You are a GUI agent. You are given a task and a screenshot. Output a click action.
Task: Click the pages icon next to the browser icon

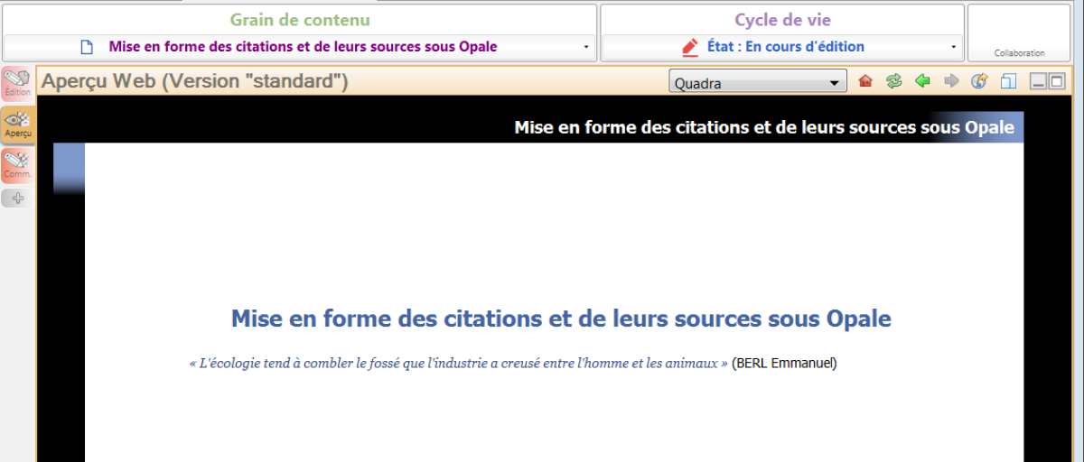pyautogui.click(x=1008, y=82)
